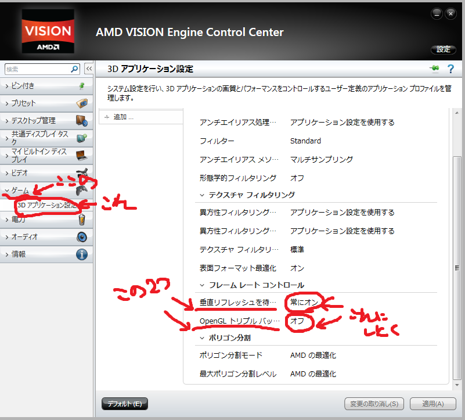This screenshot has width=465, height=420.
Task: Change 最大ポリゴン分割レベル value
Action: click(313, 374)
